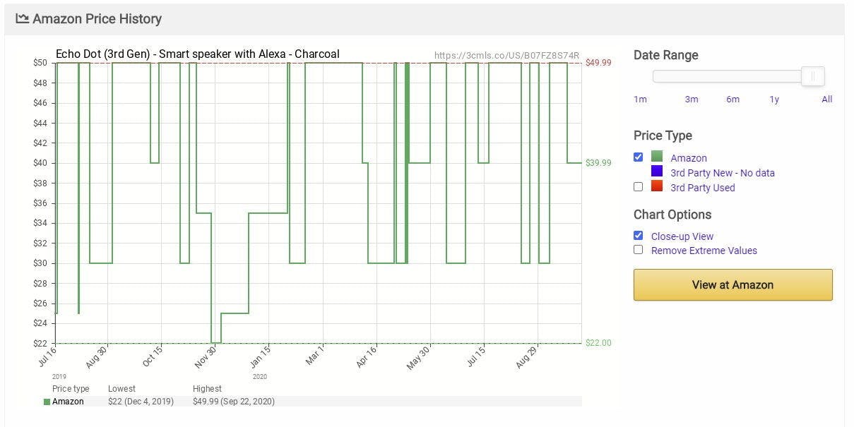
Task: Disable the Close-up View checkbox
Action: tap(639, 235)
